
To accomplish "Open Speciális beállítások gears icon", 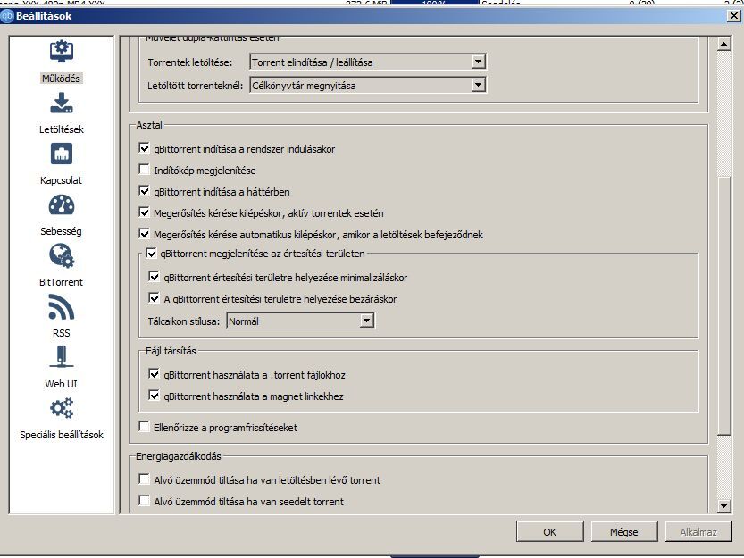I will click(x=62, y=408).
